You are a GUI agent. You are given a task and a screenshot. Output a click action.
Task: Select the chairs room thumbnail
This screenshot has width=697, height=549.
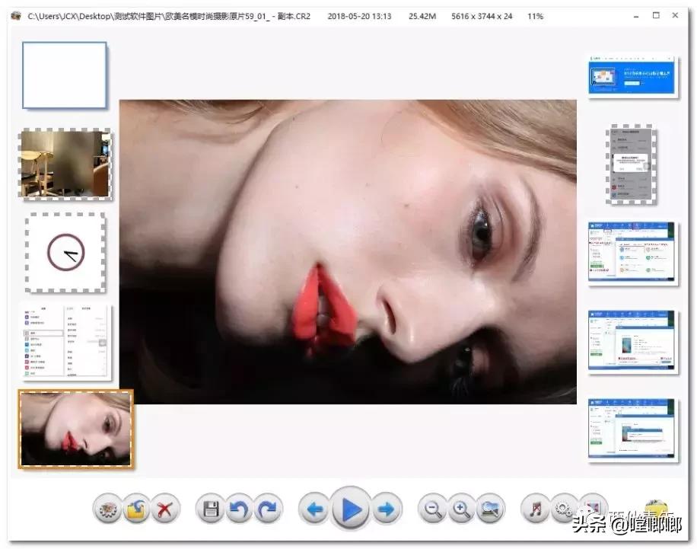point(65,163)
